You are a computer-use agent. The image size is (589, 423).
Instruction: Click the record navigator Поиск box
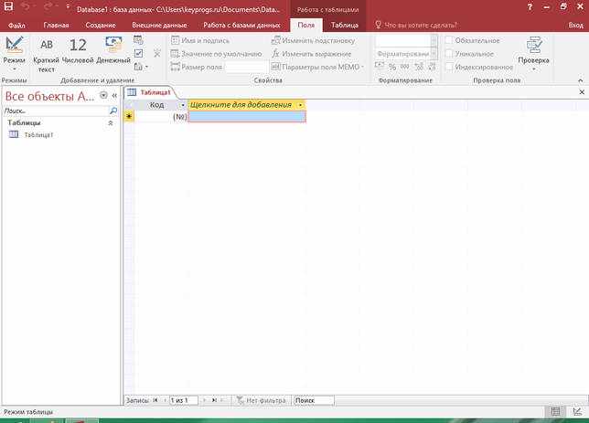[x=314, y=400]
